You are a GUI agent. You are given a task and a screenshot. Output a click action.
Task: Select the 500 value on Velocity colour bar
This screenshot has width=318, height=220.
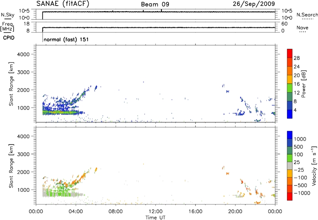(x=299, y=147)
